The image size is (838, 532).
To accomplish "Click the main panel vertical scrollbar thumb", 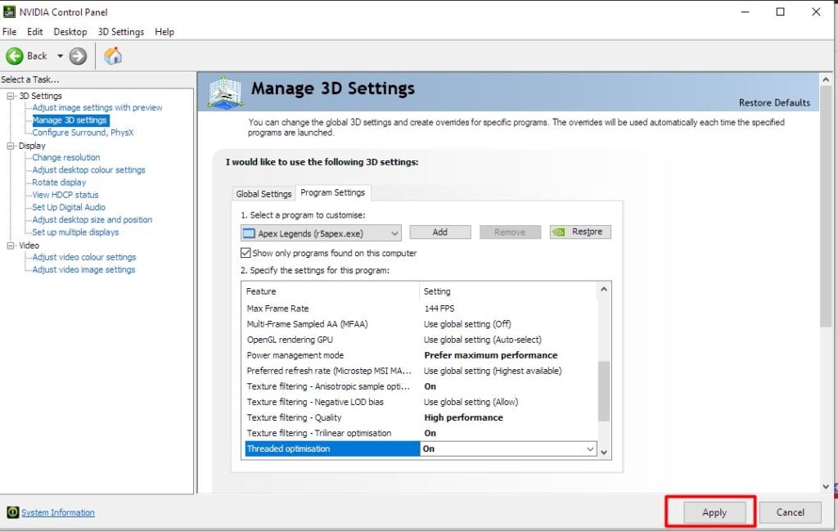I will coord(827,206).
